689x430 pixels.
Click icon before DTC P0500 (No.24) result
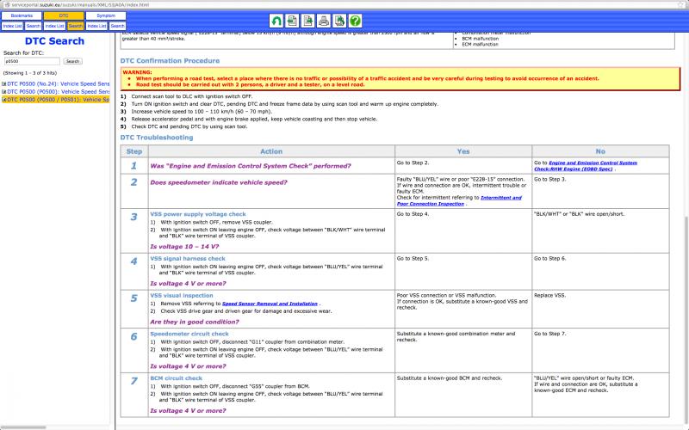tap(4, 83)
